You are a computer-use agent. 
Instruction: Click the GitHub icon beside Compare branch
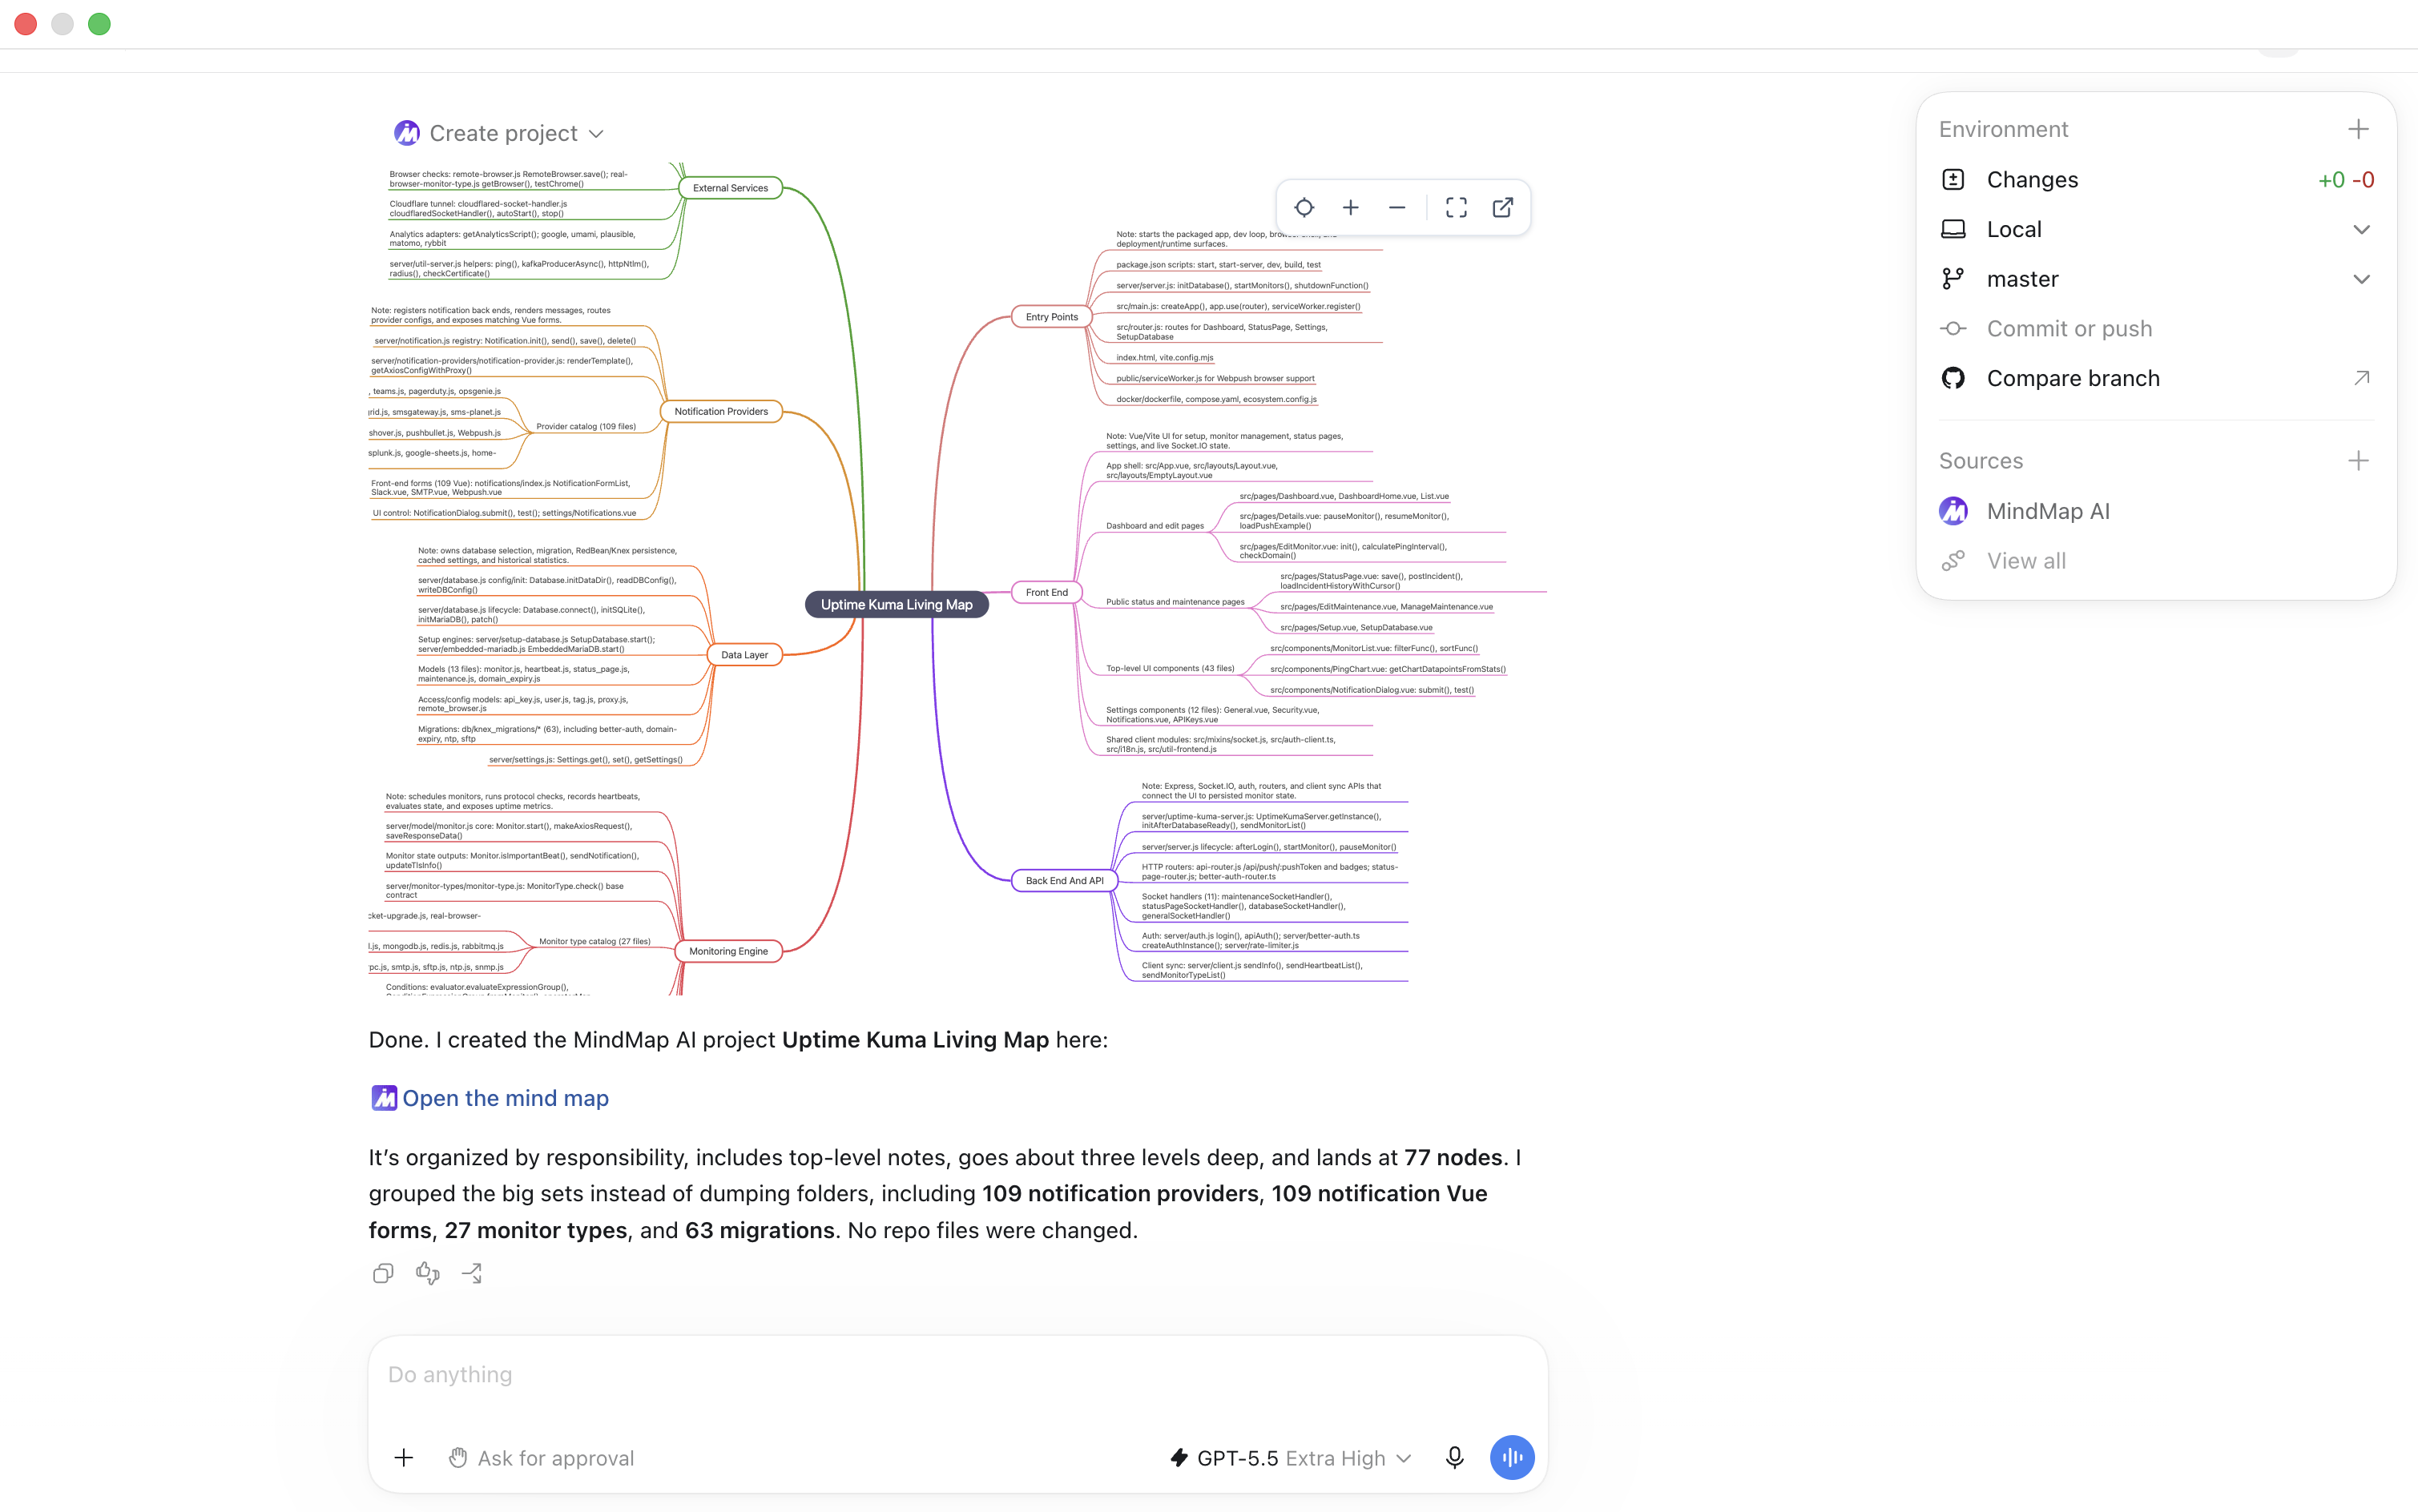(x=1953, y=378)
